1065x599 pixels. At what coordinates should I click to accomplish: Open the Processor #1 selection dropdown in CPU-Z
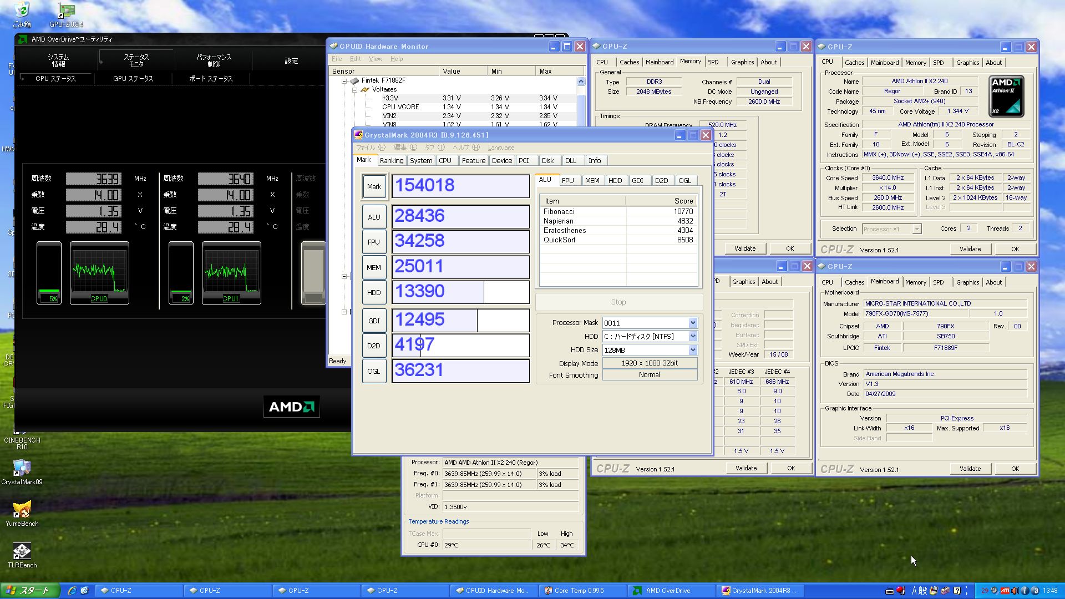pyautogui.click(x=917, y=229)
